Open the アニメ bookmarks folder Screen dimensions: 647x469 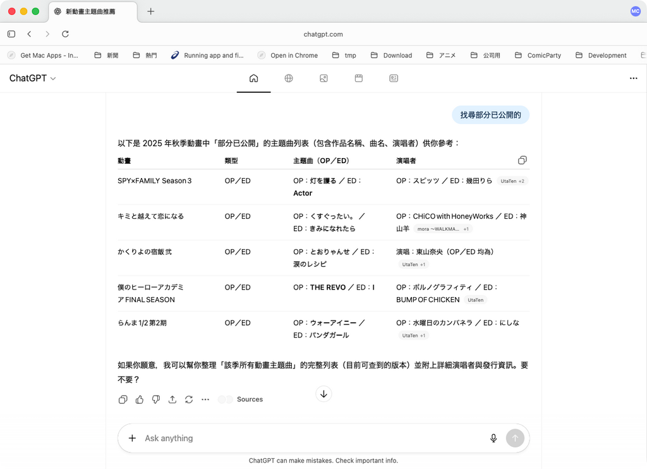(441, 56)
